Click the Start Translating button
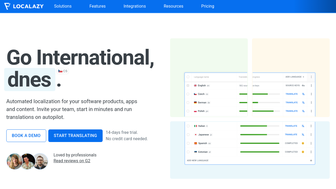Viewport: 336px width, 189px height. tap(75, 136)
